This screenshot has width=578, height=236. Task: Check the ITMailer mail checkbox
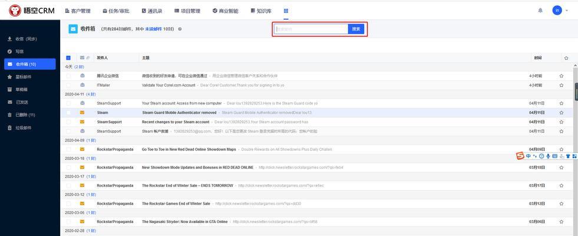click(x=68, y=85)
